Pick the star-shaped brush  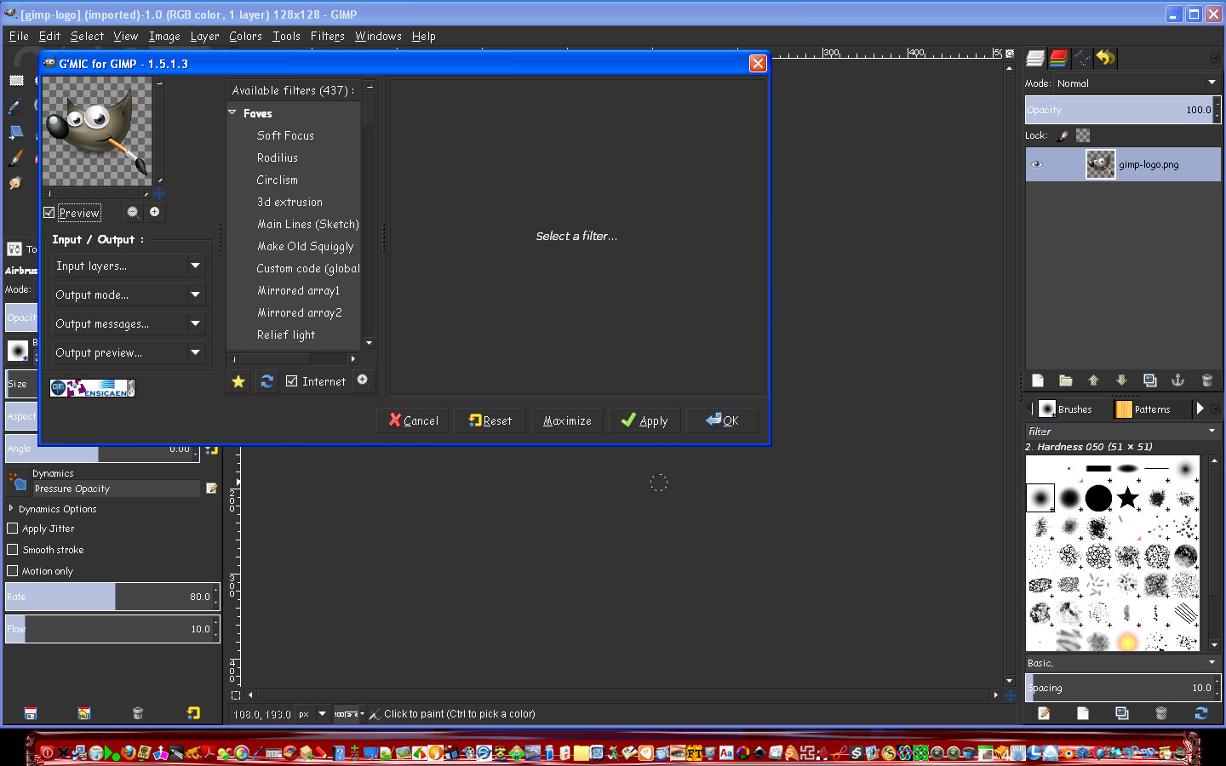point(1127,497)
